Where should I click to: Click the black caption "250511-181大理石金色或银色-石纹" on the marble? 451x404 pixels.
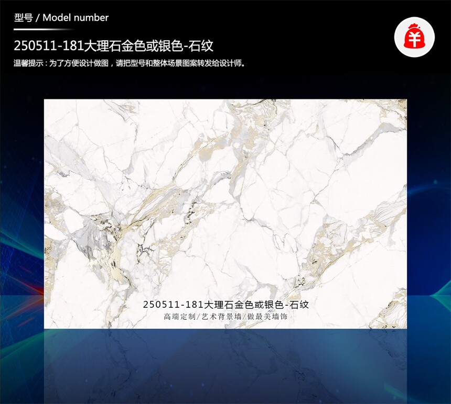pyautogui.click(x=226, y=305)
